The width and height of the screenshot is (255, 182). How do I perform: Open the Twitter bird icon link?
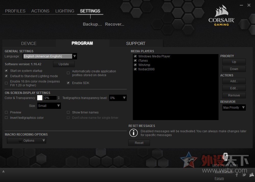tap(244, 175)
